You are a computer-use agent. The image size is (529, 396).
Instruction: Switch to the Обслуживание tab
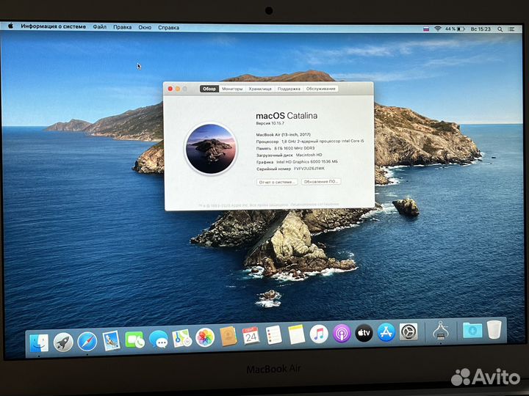(321, 89)
